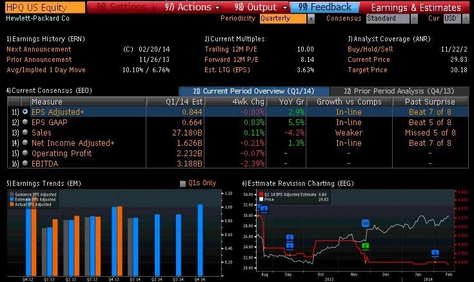Select the EPS Adjusted+ radio button

[x=25, y=112]
